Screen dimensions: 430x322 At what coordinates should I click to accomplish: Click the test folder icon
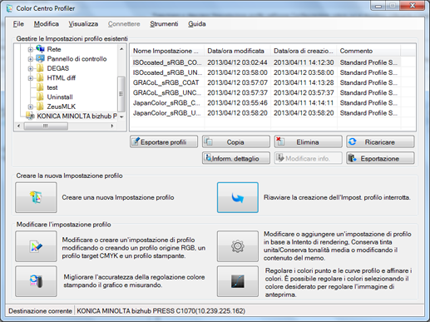[41, 87]
